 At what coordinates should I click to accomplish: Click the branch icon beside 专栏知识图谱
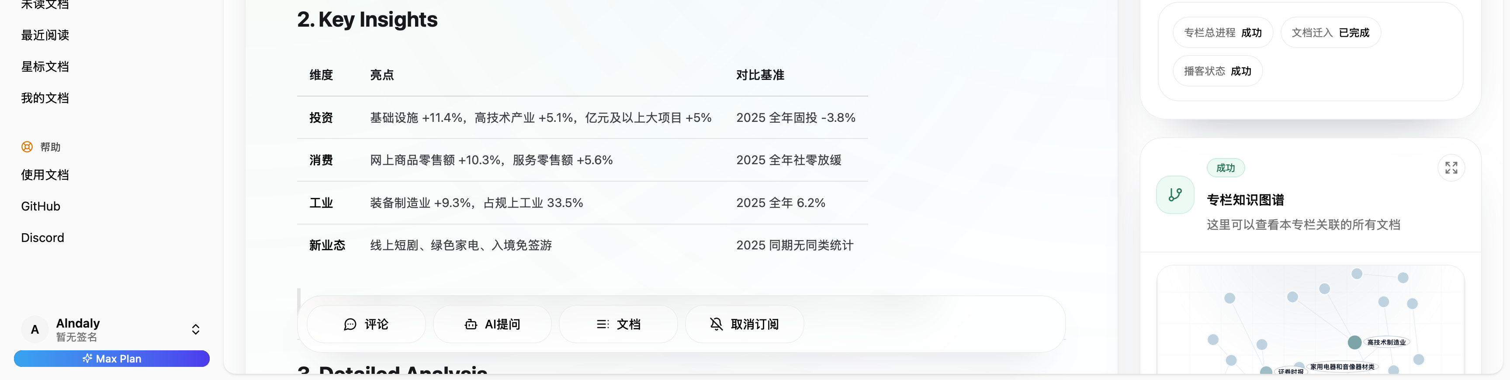tap(1175, 195)
